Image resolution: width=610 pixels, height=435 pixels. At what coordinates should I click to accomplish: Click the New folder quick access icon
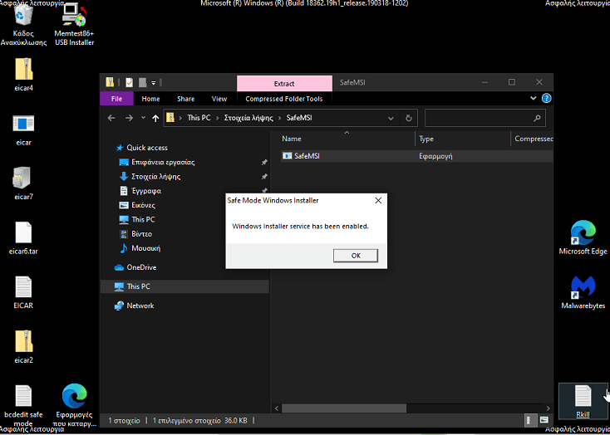(142, 82)
